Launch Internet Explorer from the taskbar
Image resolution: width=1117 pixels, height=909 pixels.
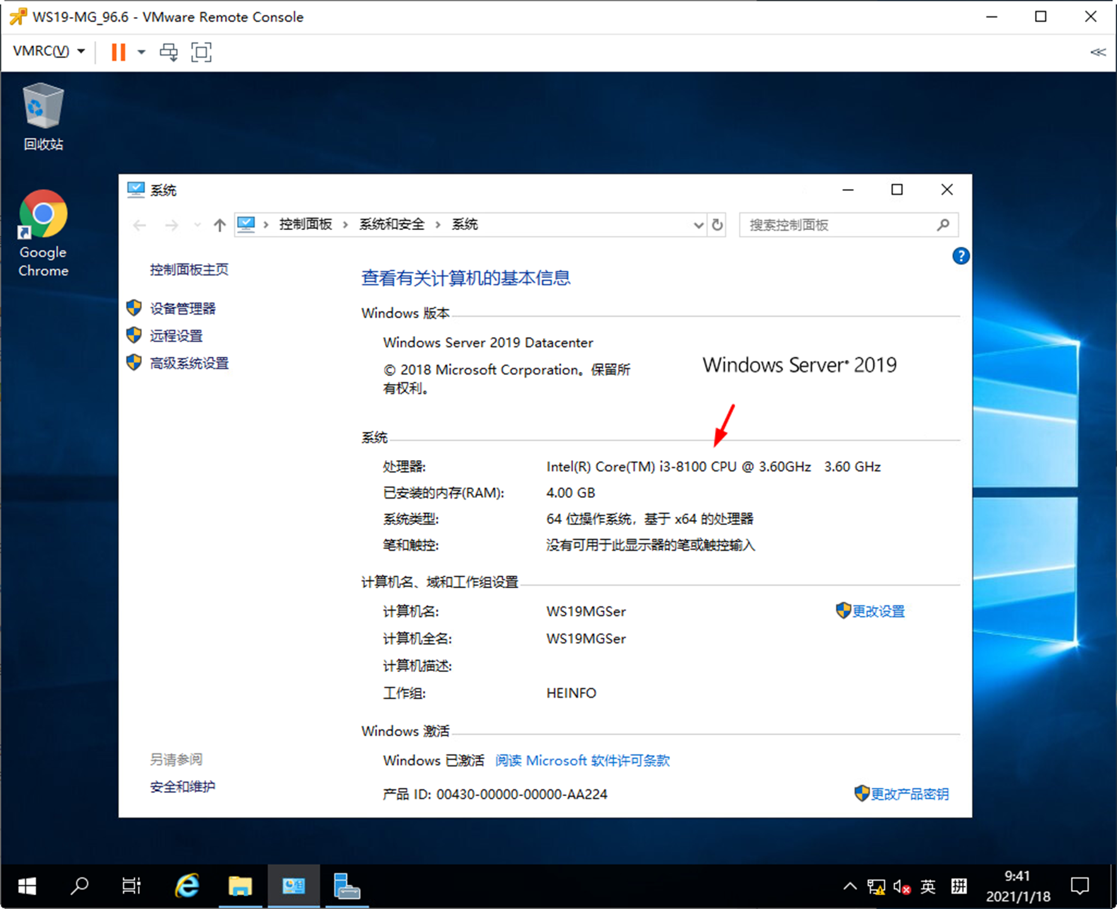pyautogui.click(x=187, y=886)
